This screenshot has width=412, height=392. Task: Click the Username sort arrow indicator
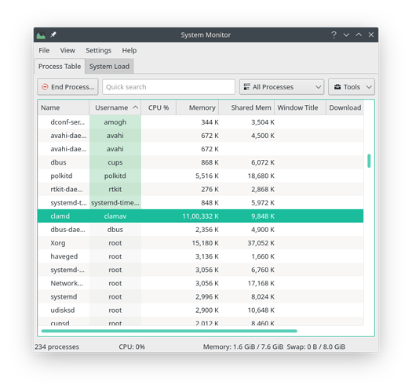[x=135, y=107]
